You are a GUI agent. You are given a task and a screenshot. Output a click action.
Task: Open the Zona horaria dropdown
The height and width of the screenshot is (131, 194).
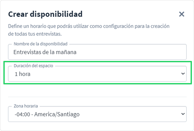coord(97,114)
